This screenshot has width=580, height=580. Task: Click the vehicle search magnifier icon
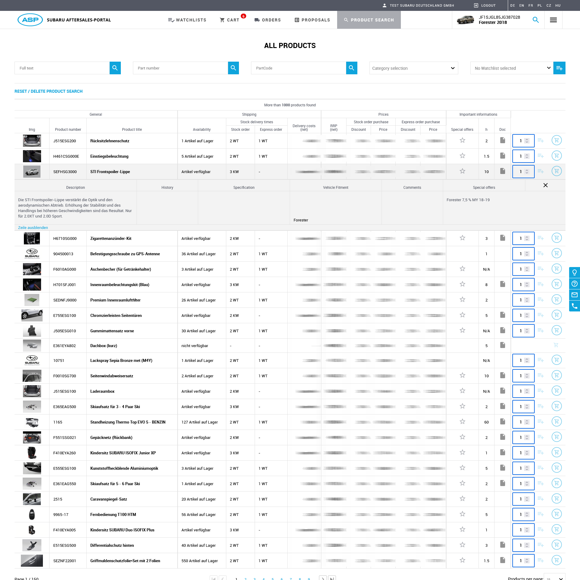coord(536,20)
